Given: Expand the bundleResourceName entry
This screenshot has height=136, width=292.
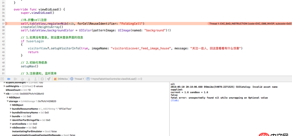Looking at the screenshot, I should tap(11, 109).
